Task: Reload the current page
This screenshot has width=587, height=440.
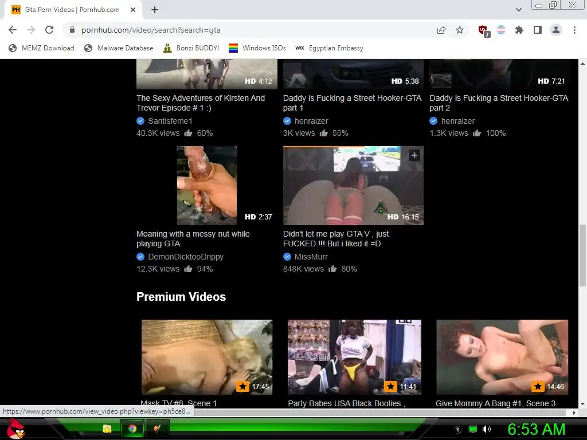Action: 49,30
